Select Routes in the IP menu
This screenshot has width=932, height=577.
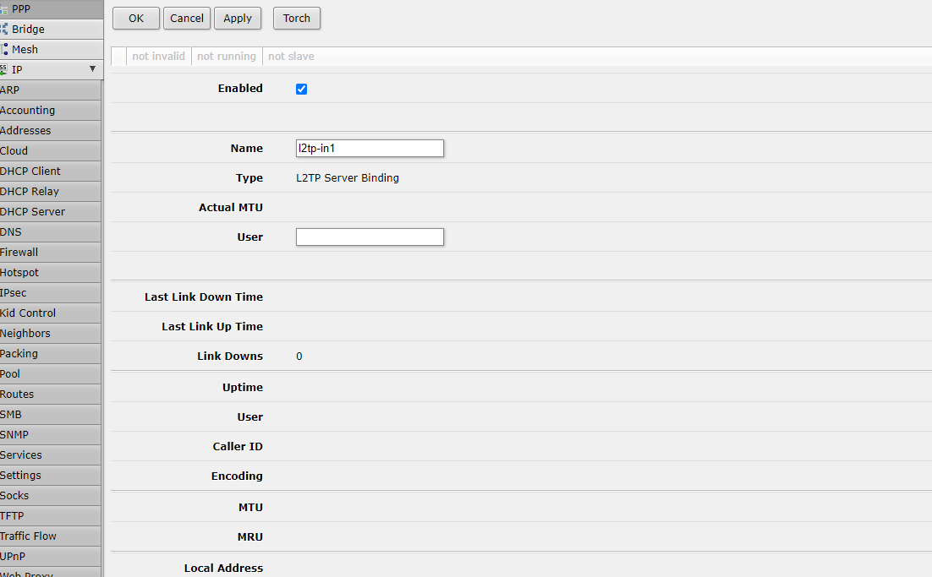click(x=17, y=394)
